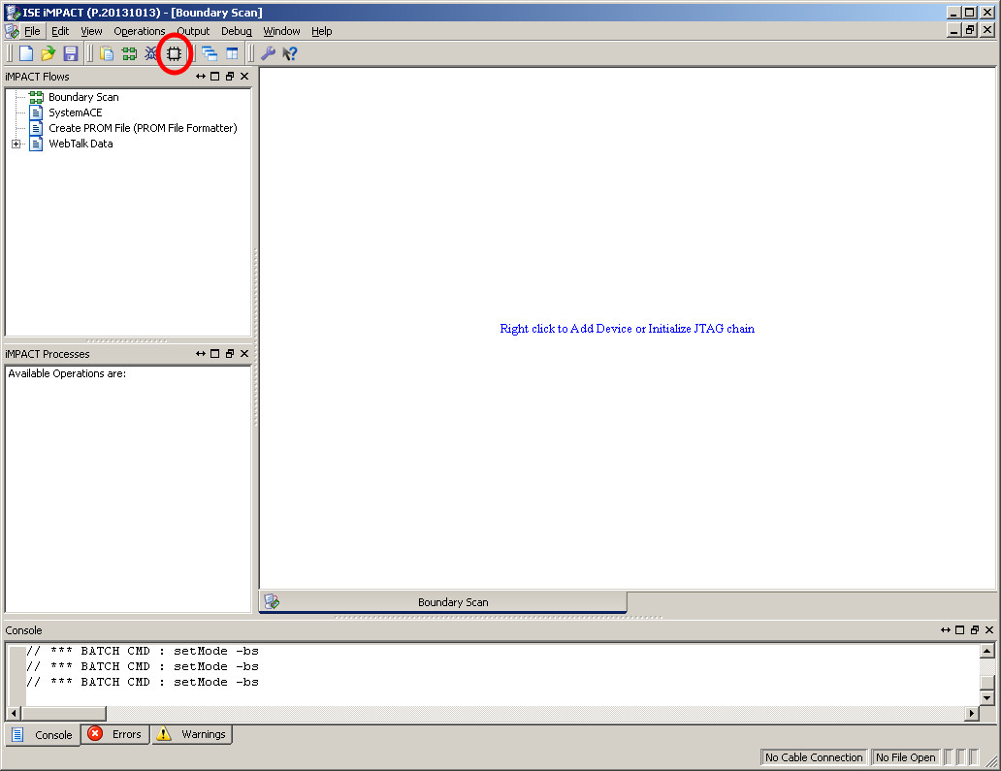Minimize the inner Boundary Scan document window
The width and height of the screenshot is (1001, 771).
point(954,30)
